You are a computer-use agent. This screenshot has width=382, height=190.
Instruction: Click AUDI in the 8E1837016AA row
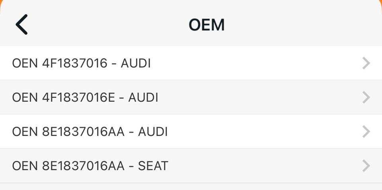[153, 132]
